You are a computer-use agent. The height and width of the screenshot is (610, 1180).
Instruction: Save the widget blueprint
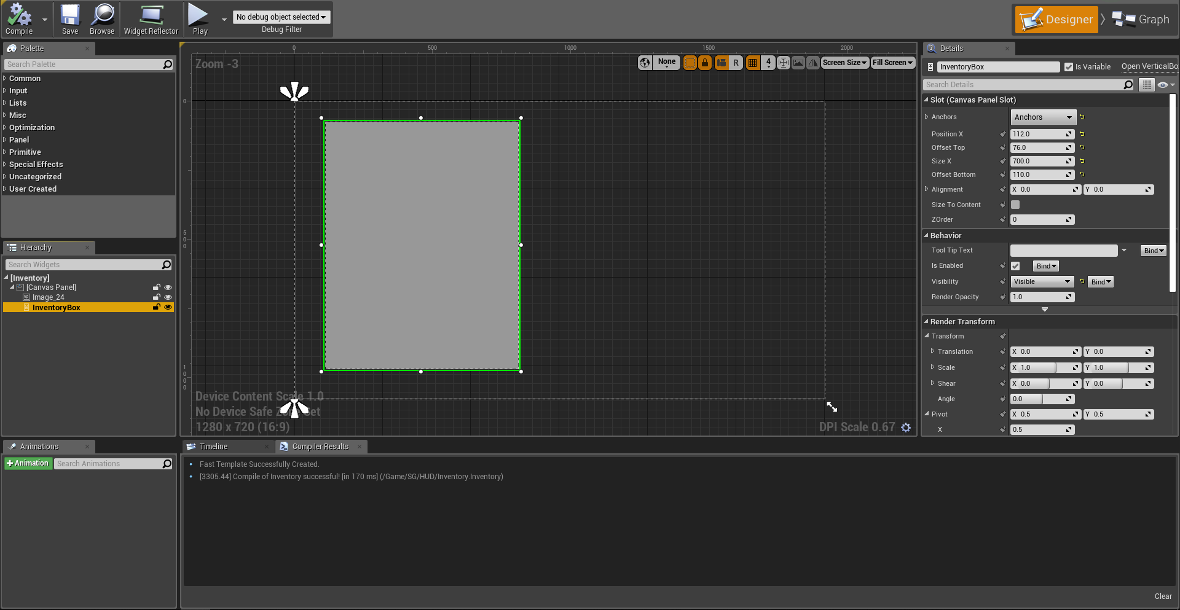pyautogui.click(x=70, y=19)
